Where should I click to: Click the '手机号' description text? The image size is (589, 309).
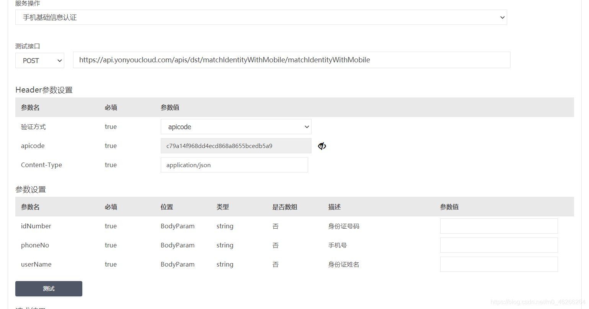[338, 245]
